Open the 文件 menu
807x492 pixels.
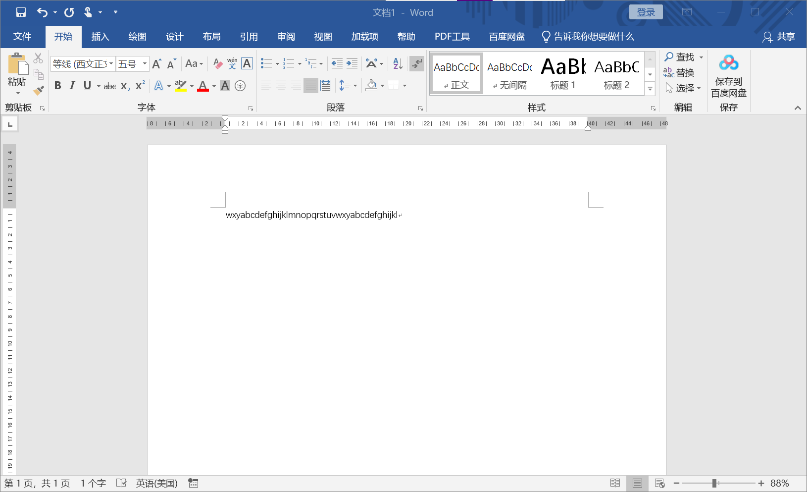click(22, 37)
